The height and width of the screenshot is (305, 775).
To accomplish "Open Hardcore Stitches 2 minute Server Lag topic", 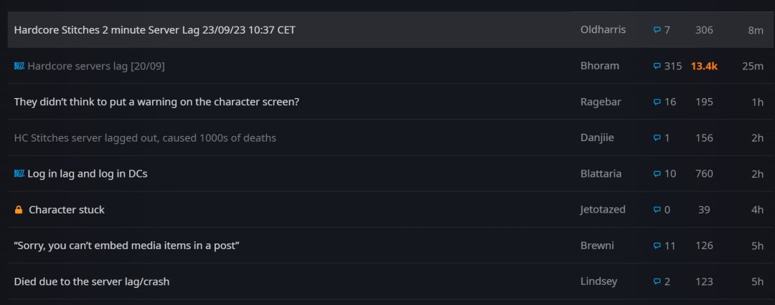I will coord(154,30).
